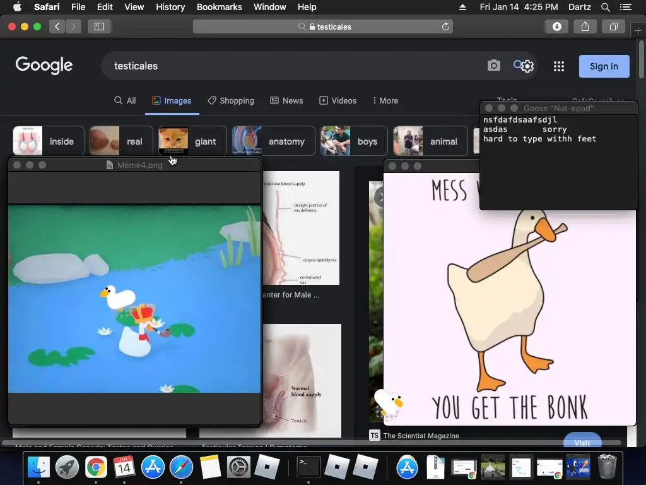Open the Safari application menu
The image size is (646, 485).
click(x=47, y=7)
